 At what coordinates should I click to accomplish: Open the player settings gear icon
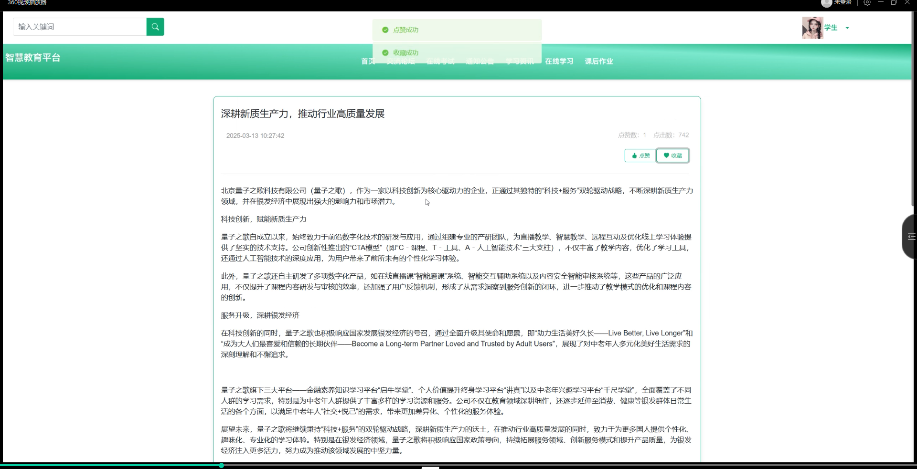click(x=867, y=2)
